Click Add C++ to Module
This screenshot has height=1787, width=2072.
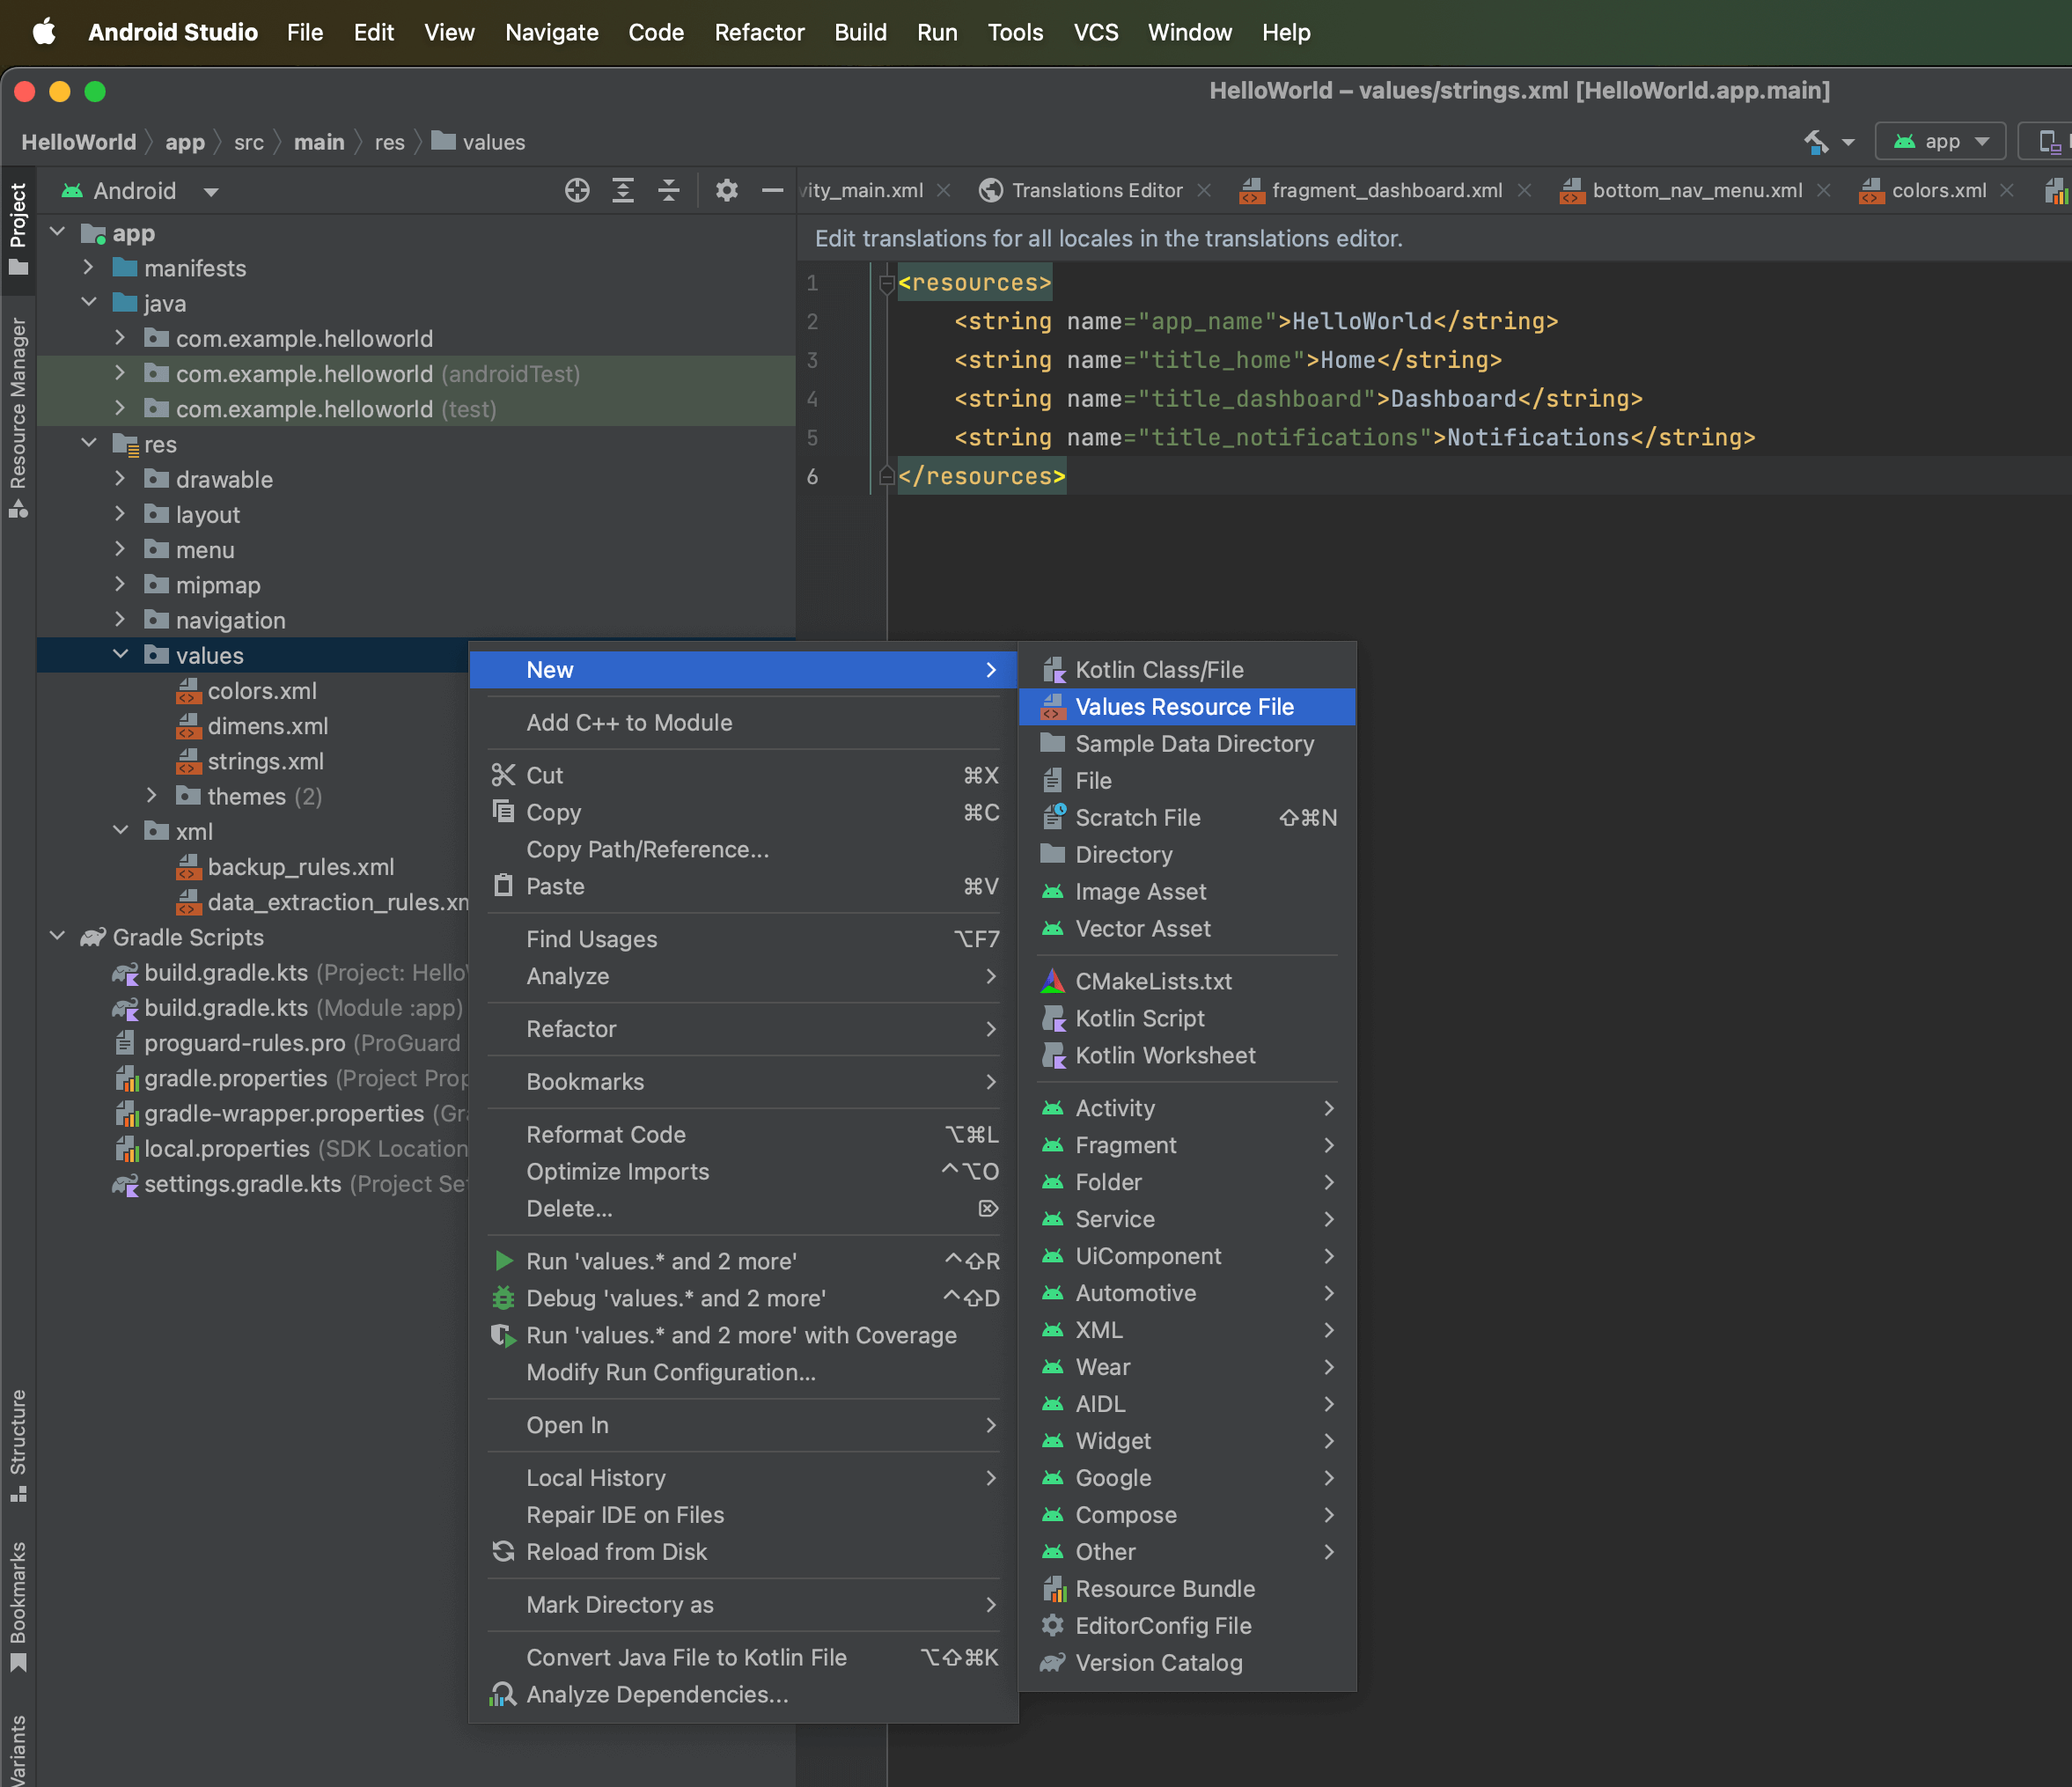click(743, 723)
